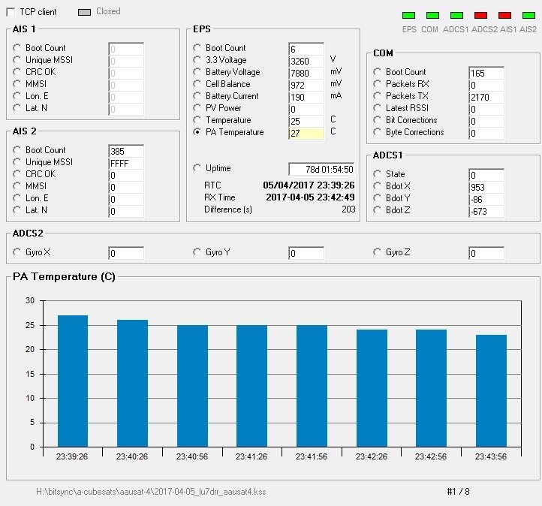
Task: Select COM Byte Corrections radio button
Action: (377, 132)
